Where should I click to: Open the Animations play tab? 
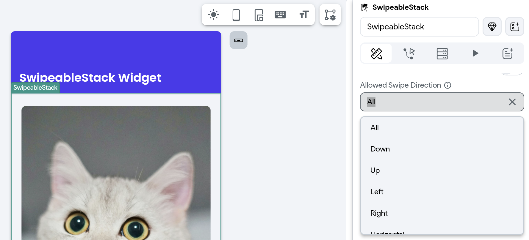475,53
